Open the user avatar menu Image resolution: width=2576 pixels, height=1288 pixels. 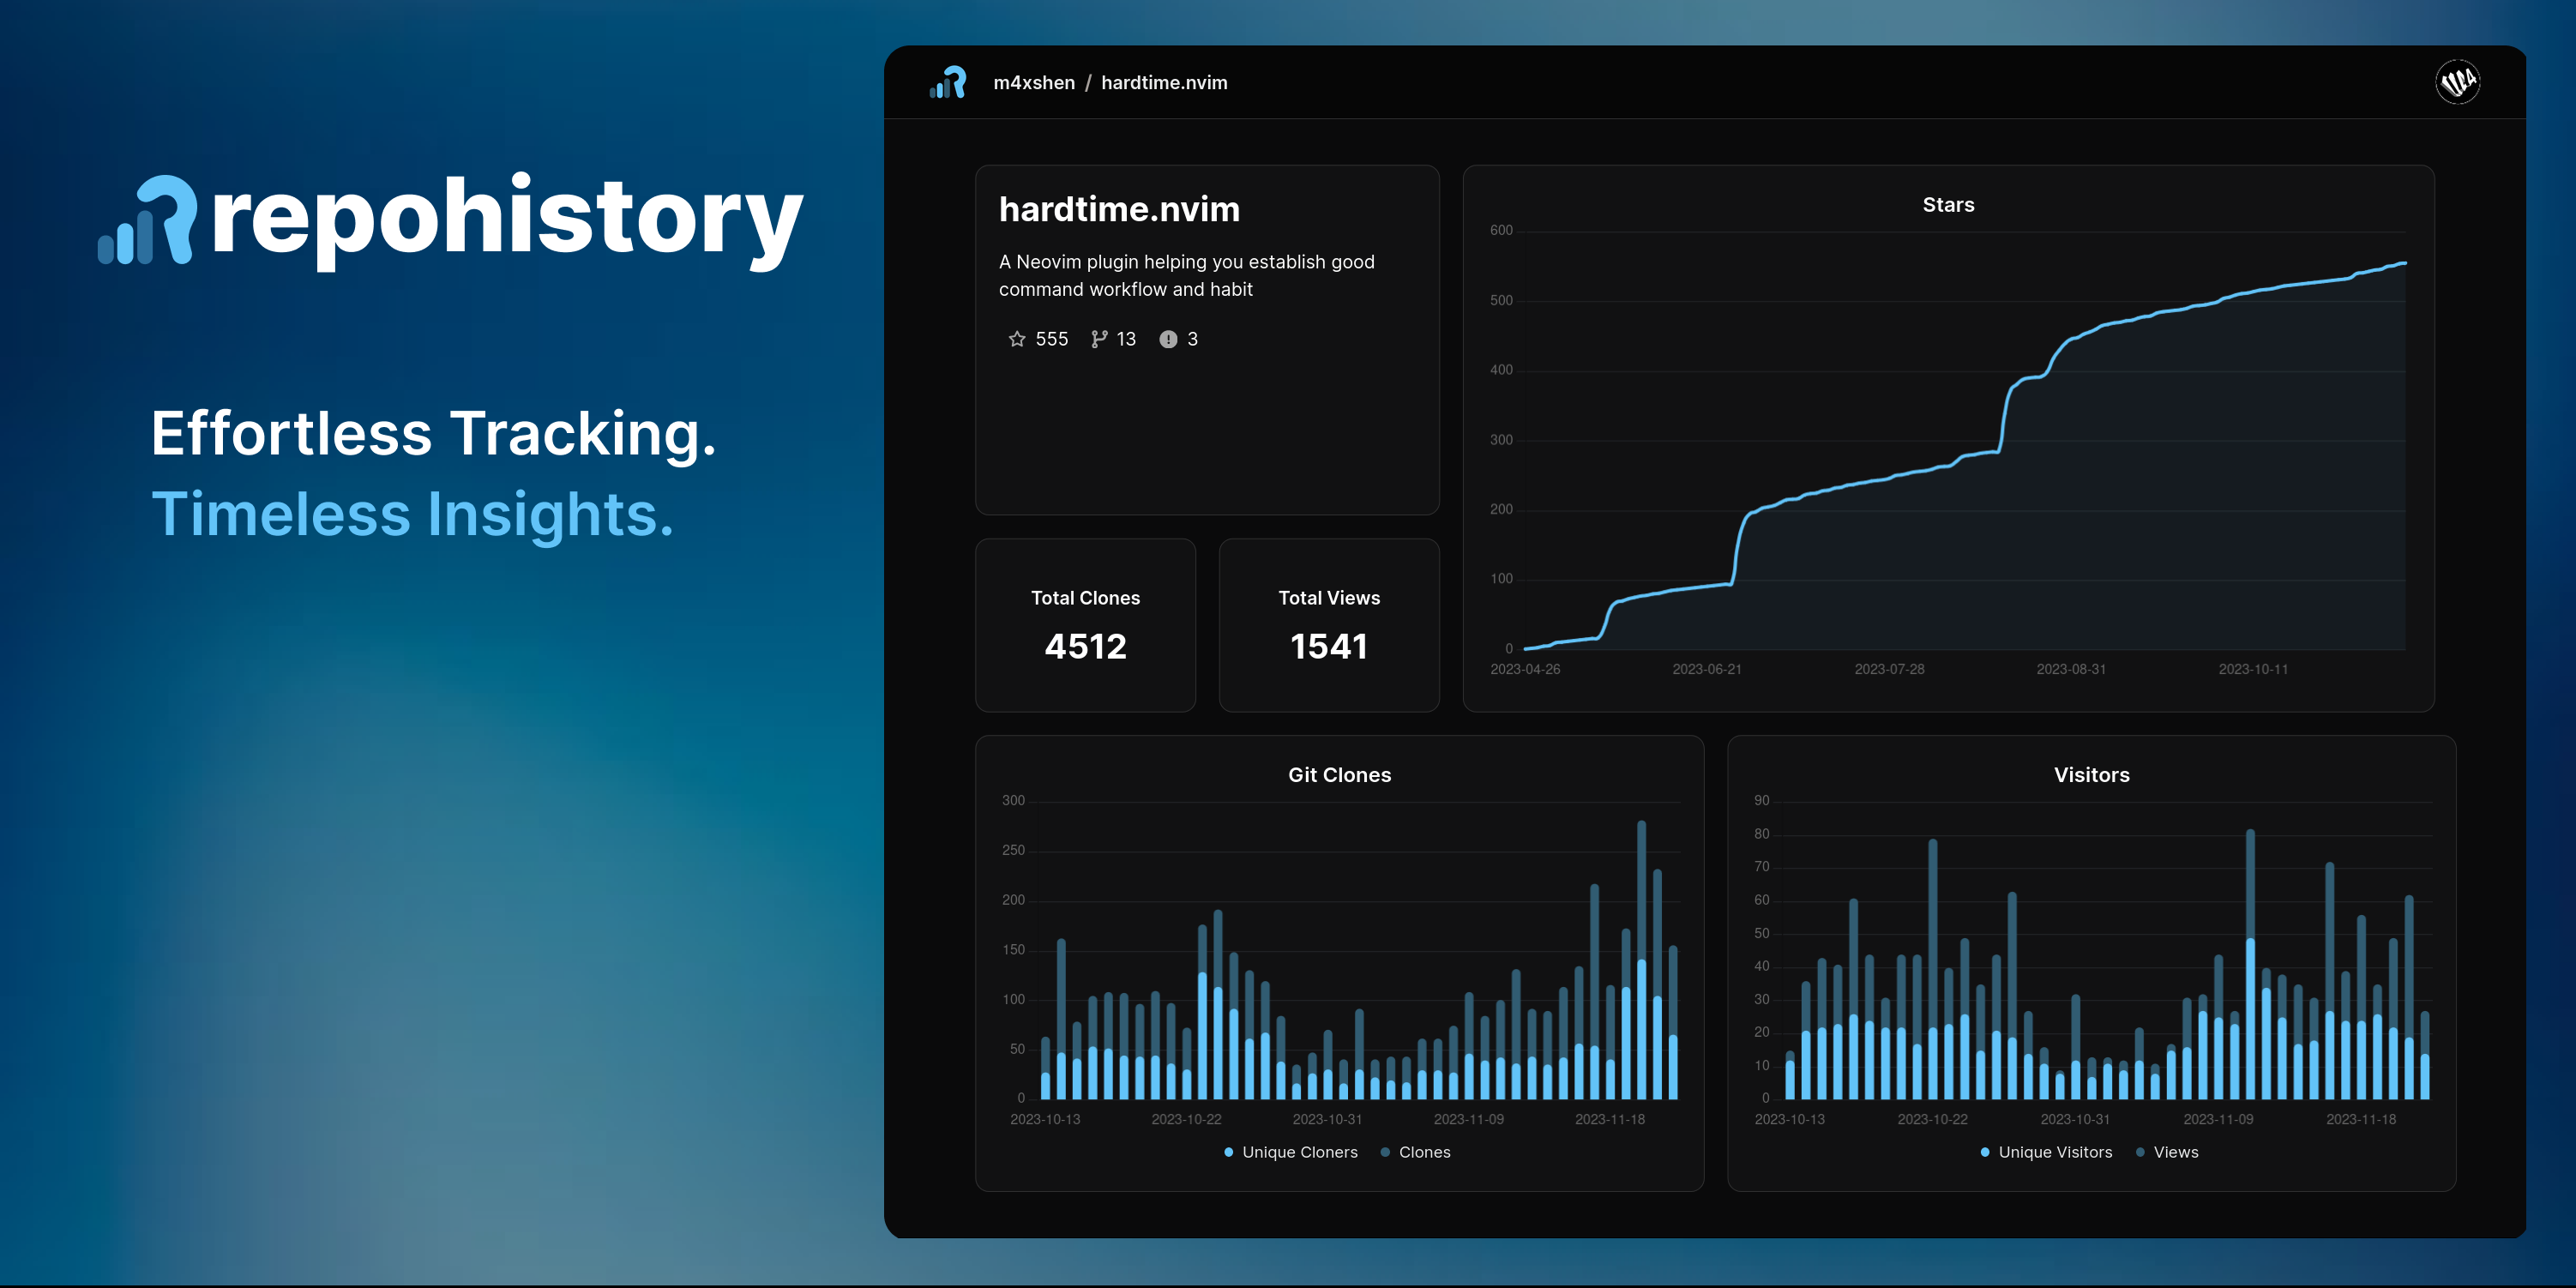2457,81
